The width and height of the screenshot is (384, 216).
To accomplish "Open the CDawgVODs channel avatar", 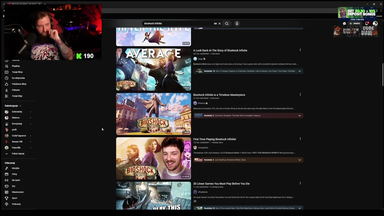I will click(195, 148).
